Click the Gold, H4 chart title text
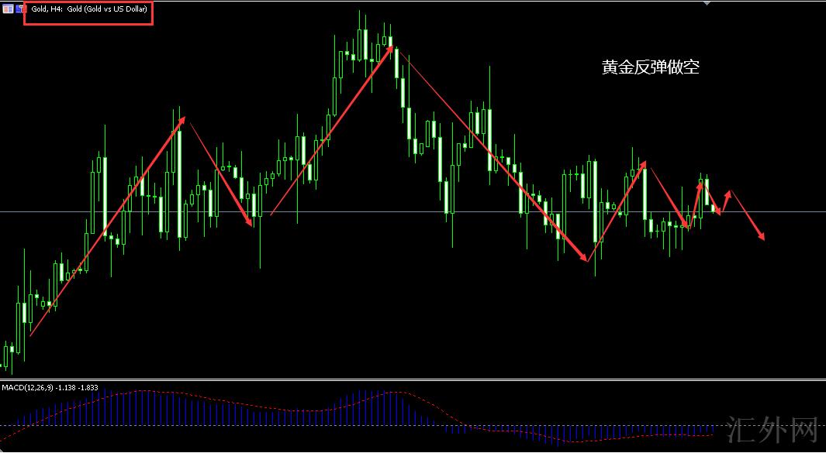 point(89,9)
